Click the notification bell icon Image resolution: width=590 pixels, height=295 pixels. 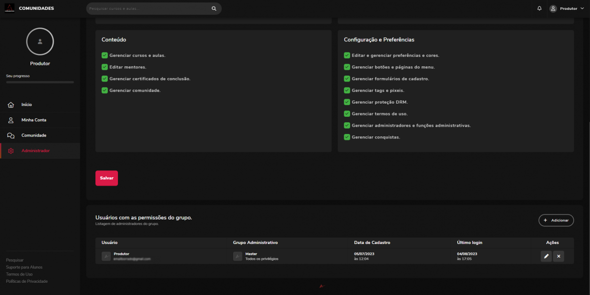pos(539,8)
